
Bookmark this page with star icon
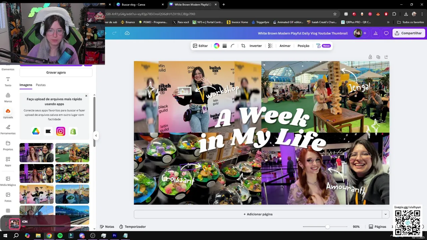(335, 14)
